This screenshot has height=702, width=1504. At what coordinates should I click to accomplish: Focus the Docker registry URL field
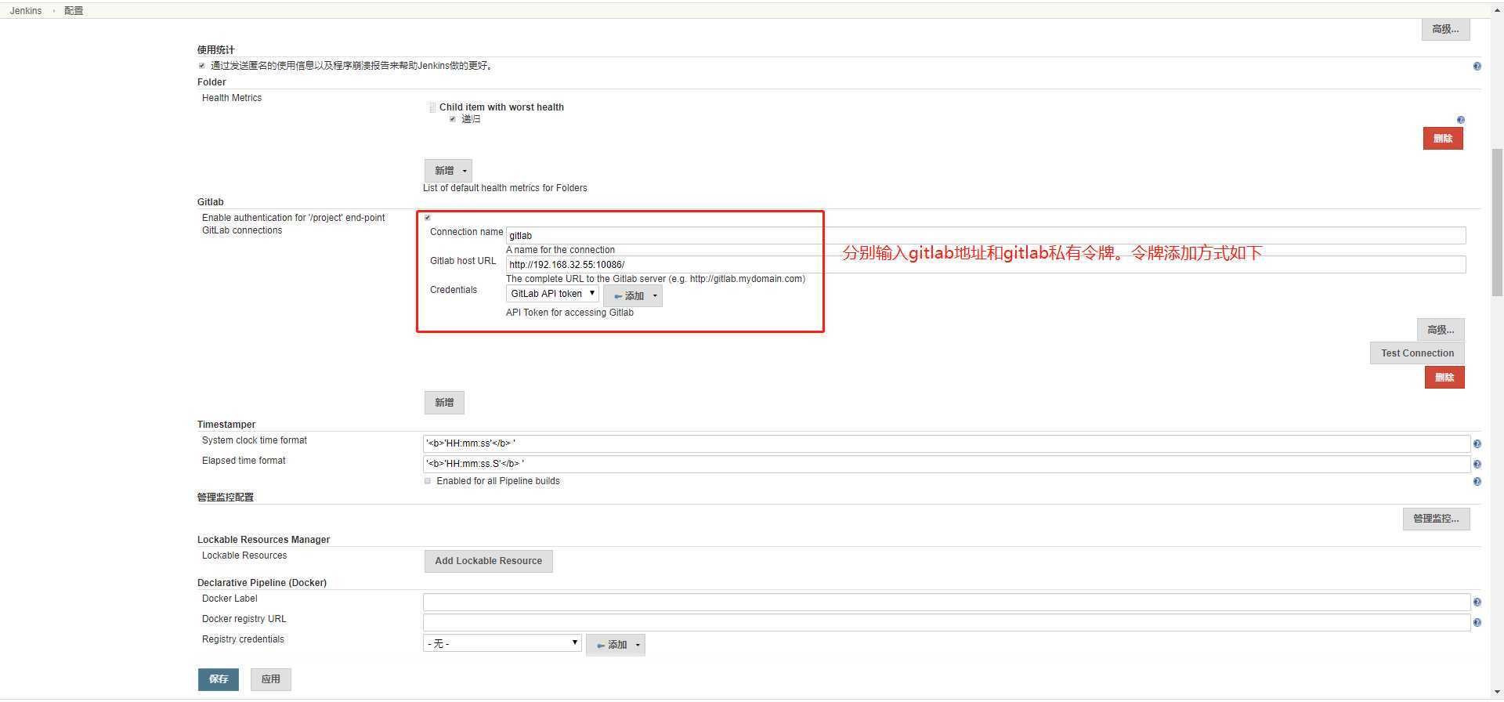(946, 622)
